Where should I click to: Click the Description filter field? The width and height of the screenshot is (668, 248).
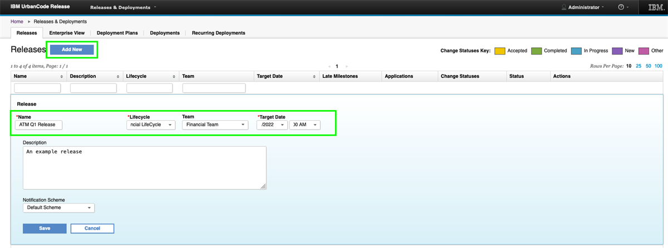tap(94, 88)
